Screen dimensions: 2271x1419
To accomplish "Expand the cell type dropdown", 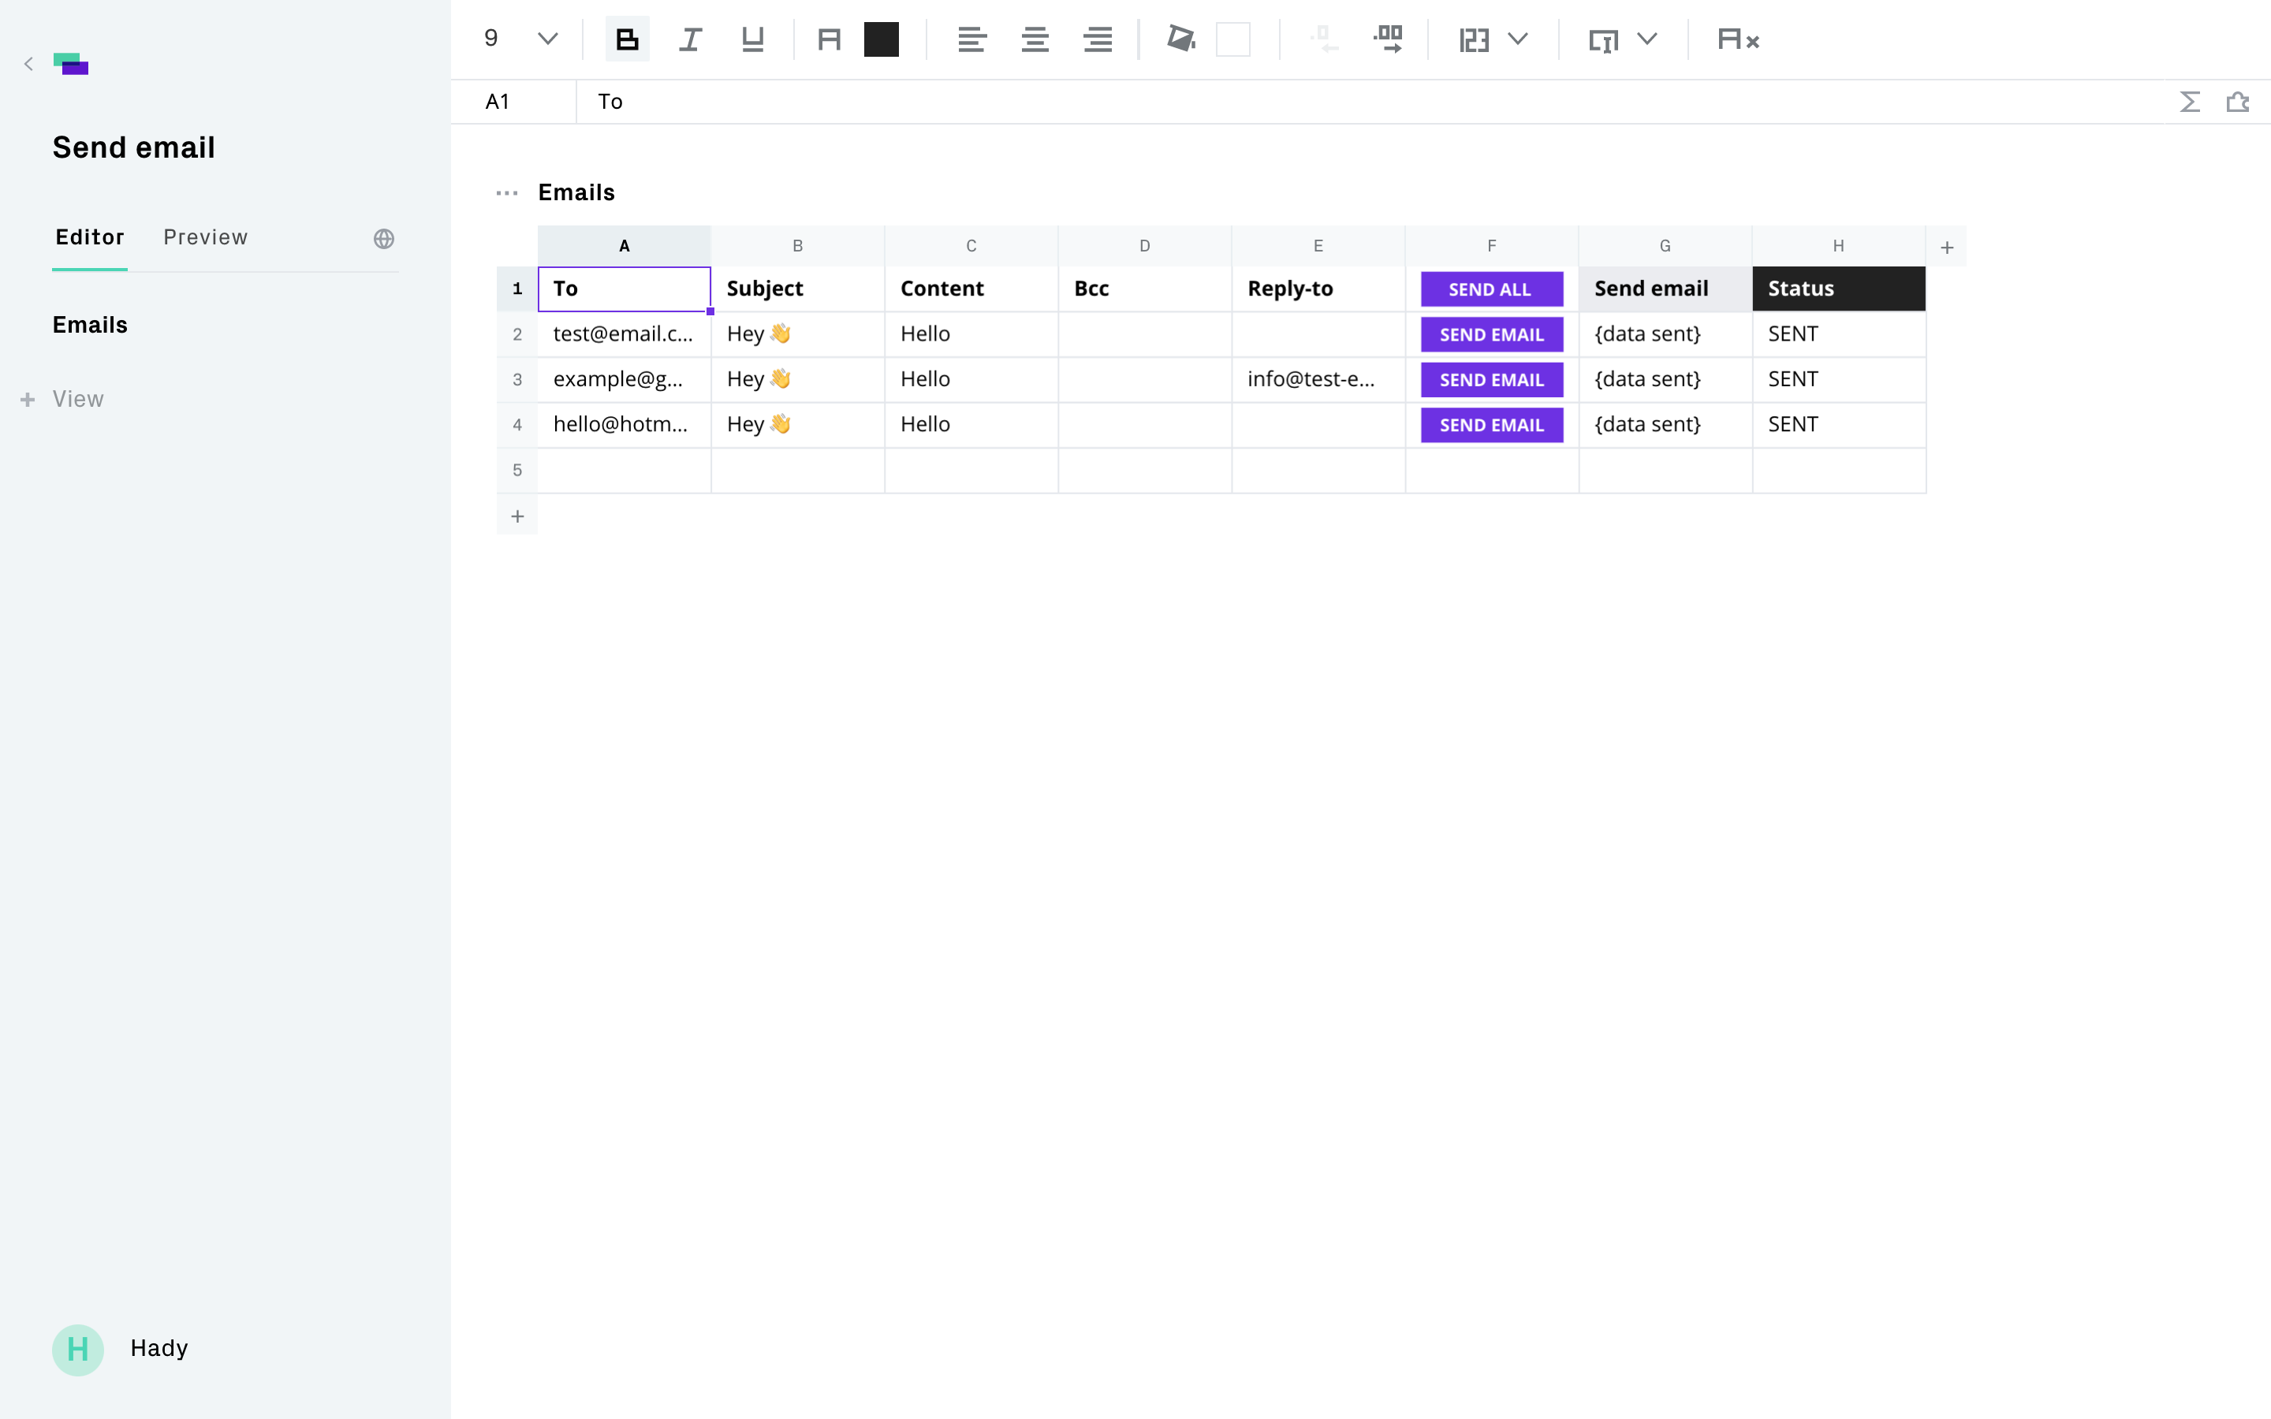I will (1647, 39).
